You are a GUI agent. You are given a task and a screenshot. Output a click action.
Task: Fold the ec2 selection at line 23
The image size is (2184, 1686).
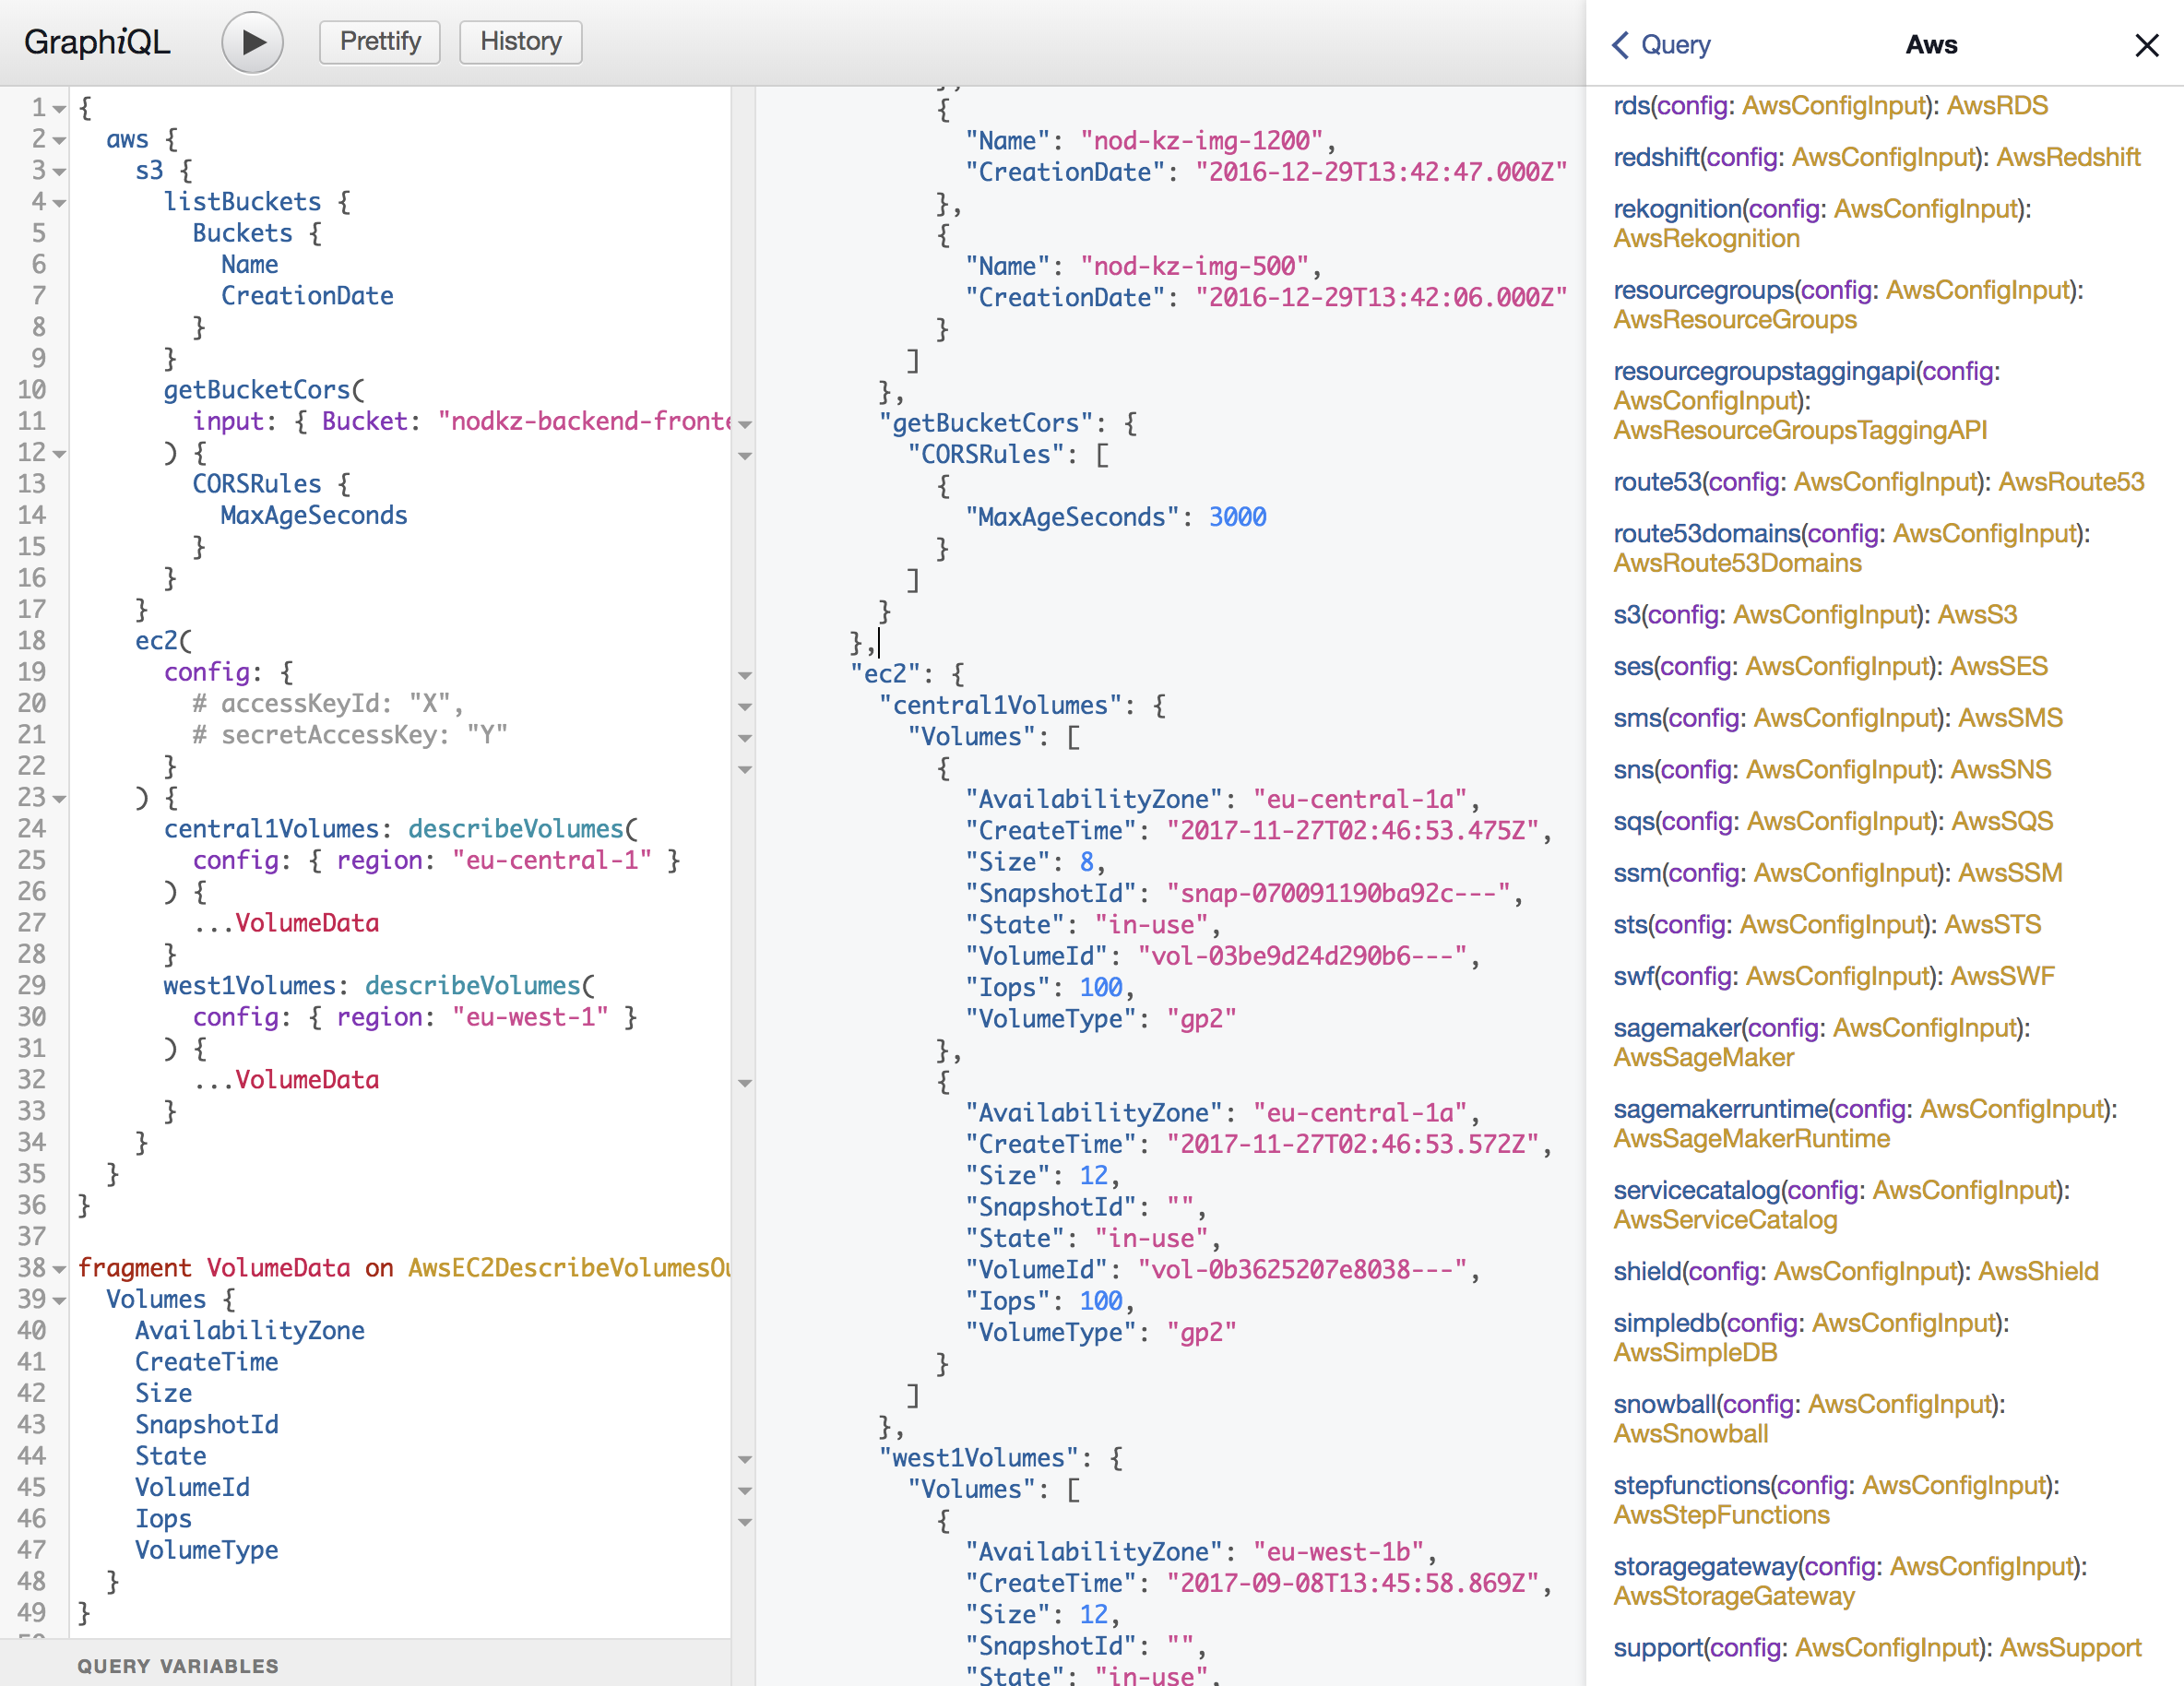point(59,799)
